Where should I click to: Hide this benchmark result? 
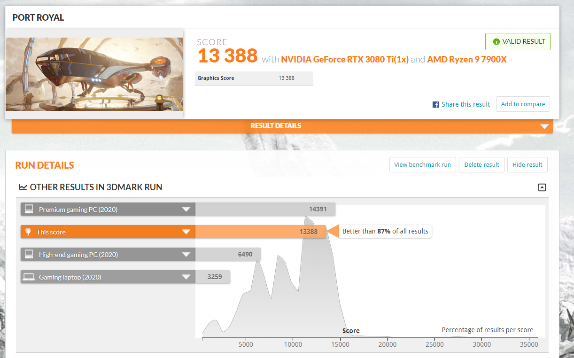[527, 164]
